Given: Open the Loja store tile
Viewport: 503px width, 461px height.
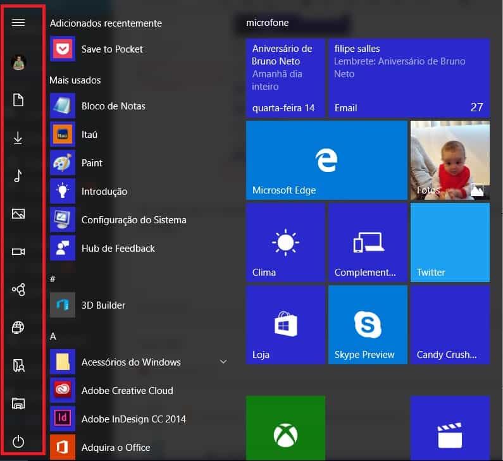Looking at the screenshot, I should (x=285, y=325).
